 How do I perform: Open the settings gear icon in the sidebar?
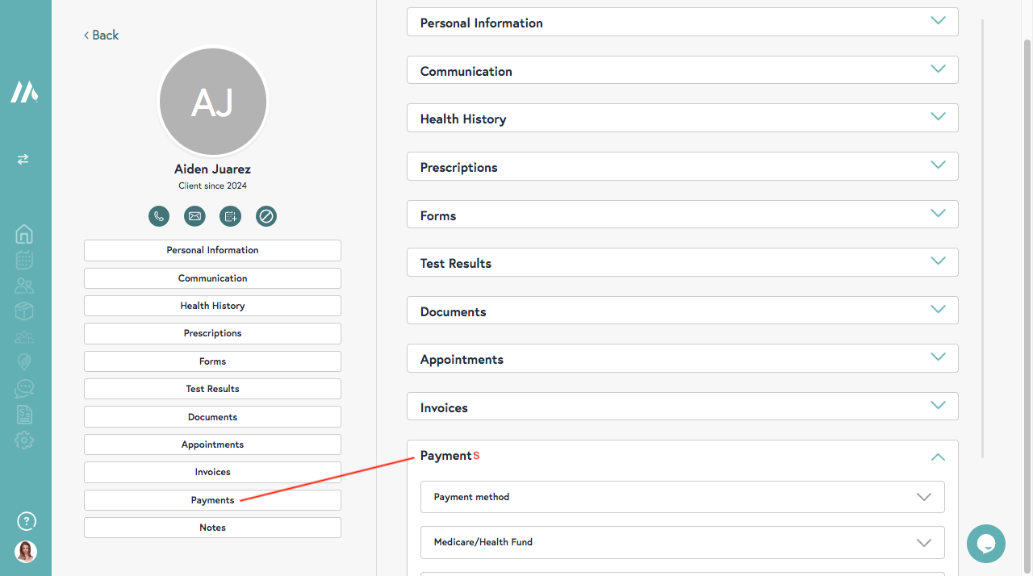click(24, 440)
